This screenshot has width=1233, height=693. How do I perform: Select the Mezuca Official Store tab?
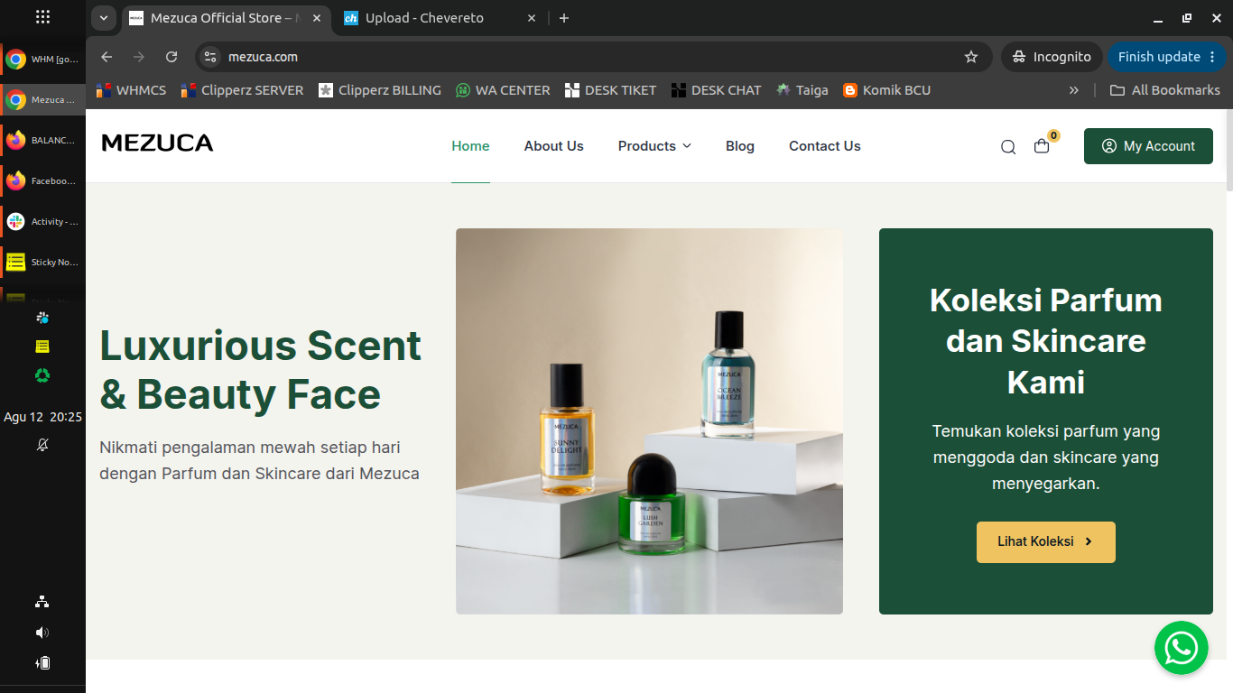pos(226,18)
